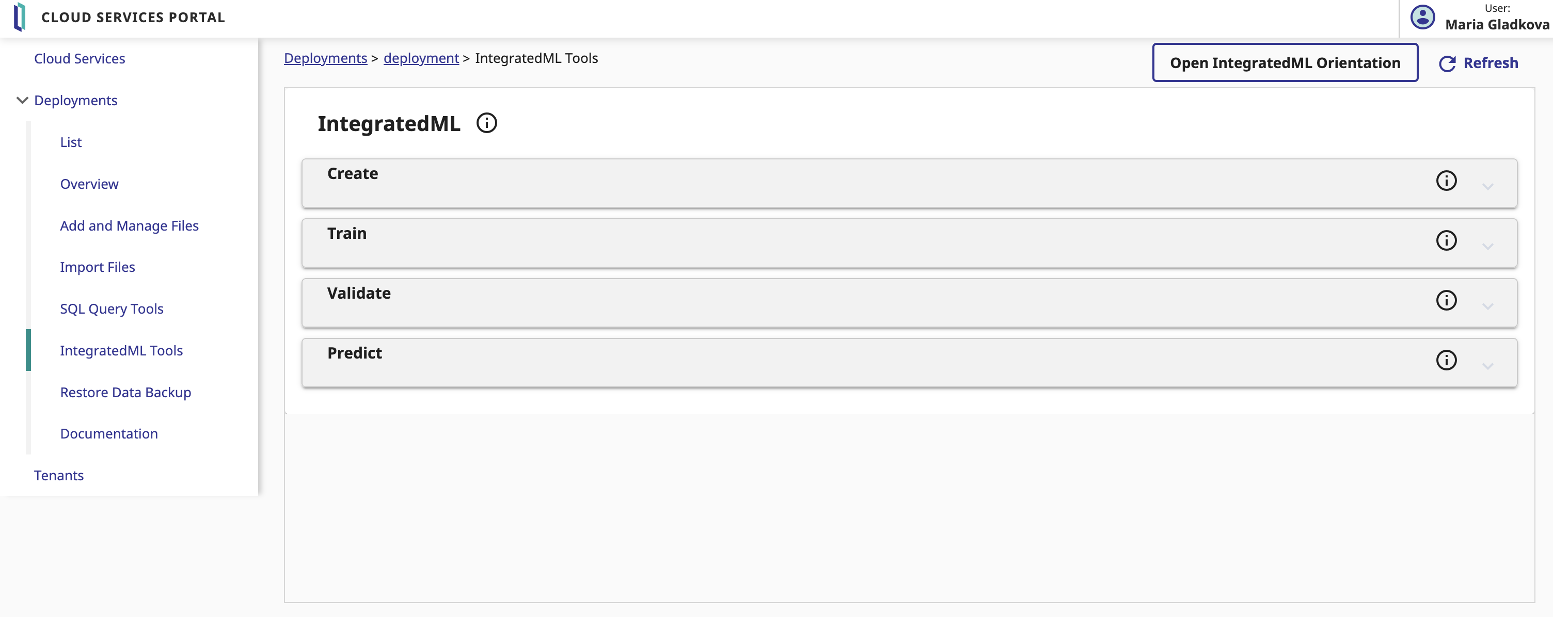This screenshot has height=617, width=1553.
Task: Open SQL Query Tools in sidebar
Action: pos(112,308)
